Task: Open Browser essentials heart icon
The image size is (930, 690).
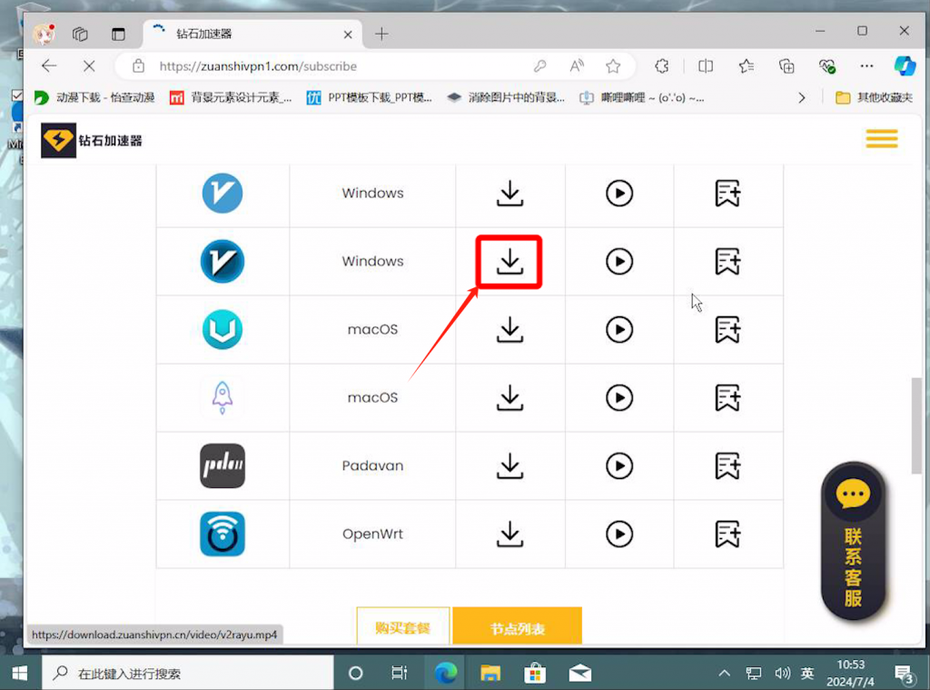Action: point(826,66)
